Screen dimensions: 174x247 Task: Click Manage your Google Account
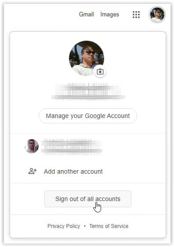88,116
